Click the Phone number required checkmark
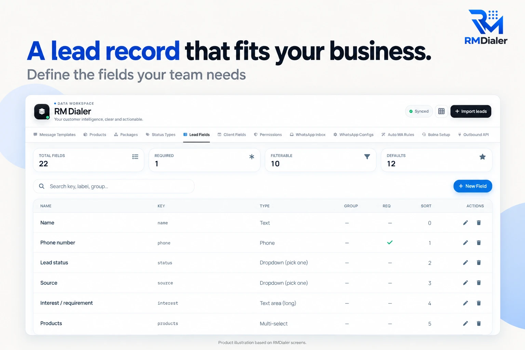 coord(390,243)
